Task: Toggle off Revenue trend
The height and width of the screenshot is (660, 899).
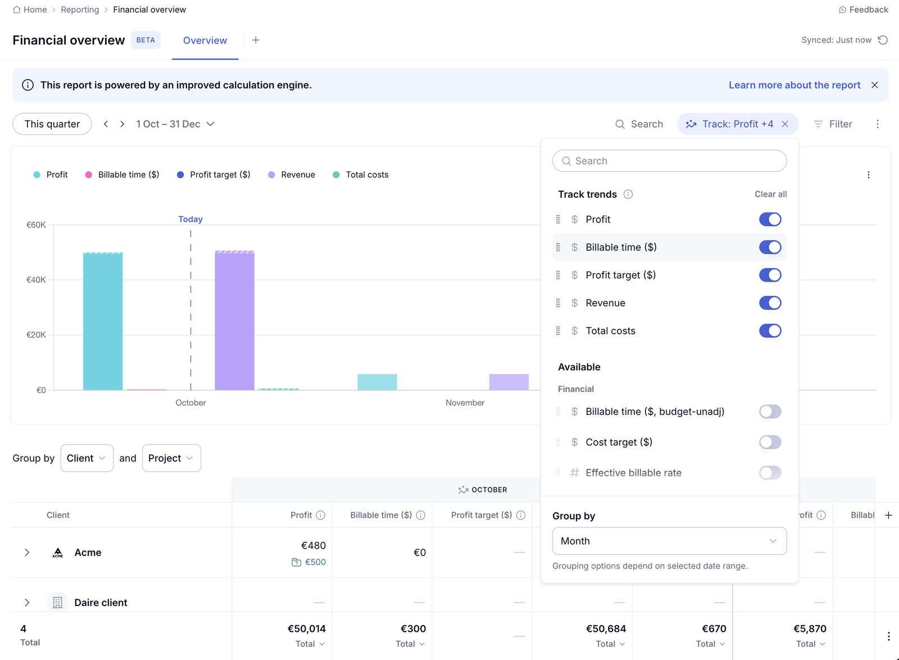Action: (770, 303)
